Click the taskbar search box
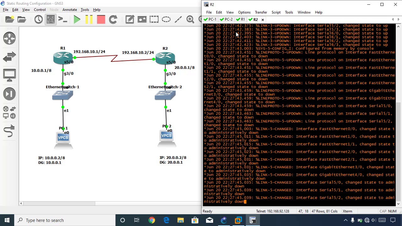The width and height of the screenshot is (402, 226). [x=65, y=220]
